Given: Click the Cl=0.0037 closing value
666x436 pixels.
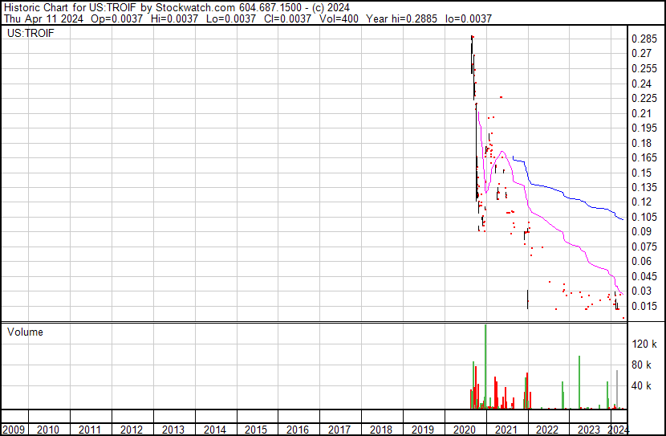Looking at the screenshot, I should (x=287, y=18).
